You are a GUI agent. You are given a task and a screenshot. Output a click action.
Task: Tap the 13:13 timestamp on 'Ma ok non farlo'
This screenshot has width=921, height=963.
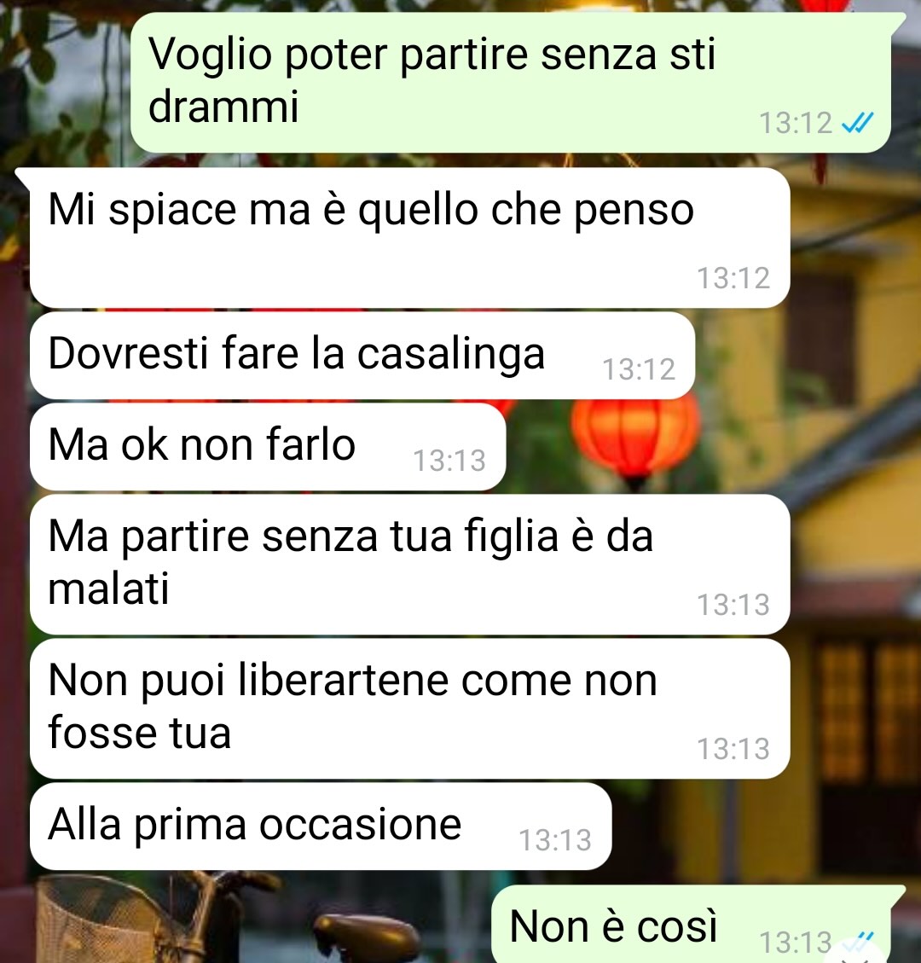click(x=449, y=461)
